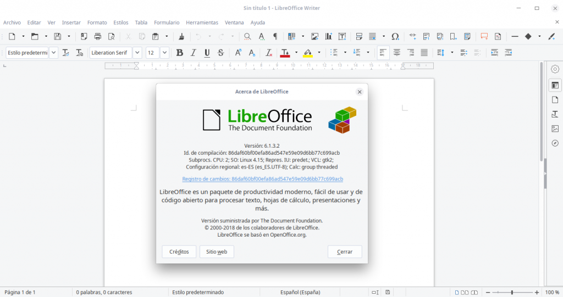This screenshot has width=563, height=297.
Task: Click the zoom slider in status bar
Action: [x=512, y=293]
